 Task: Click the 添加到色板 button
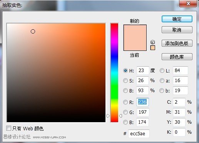click(x=177, y=43)
